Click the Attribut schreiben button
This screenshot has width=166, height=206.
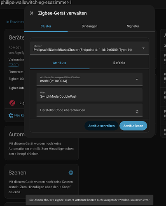(x=101, y=126)
